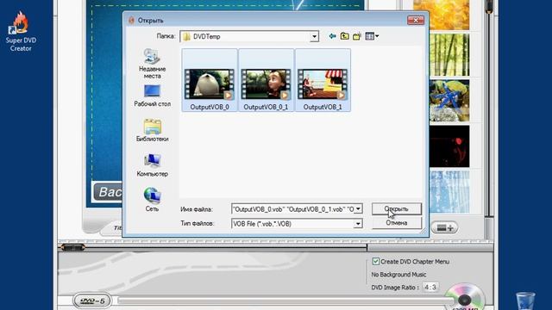
Task: Select the bamboo forest menu template
Action: tap(449, 55)
